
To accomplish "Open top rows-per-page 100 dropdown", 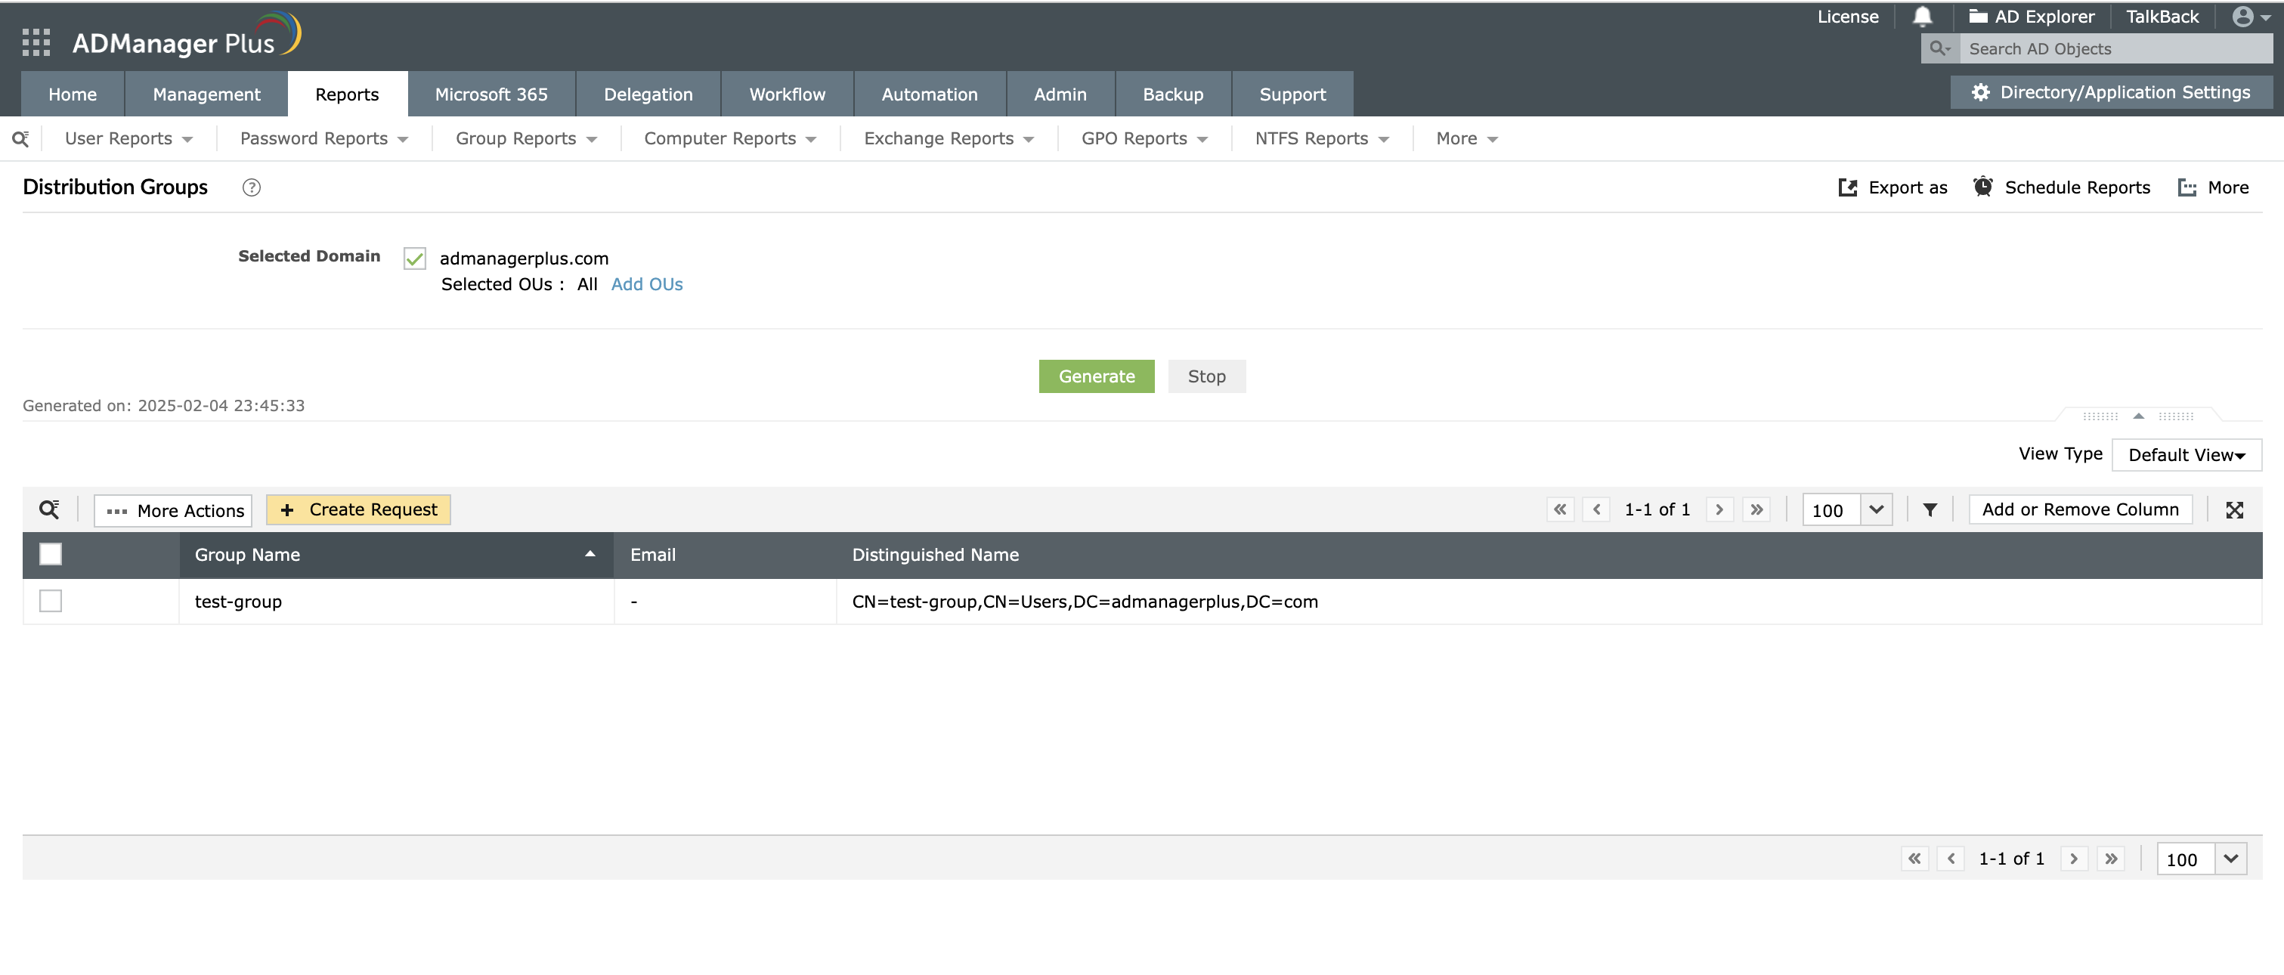I will (x=1875, y=509).
